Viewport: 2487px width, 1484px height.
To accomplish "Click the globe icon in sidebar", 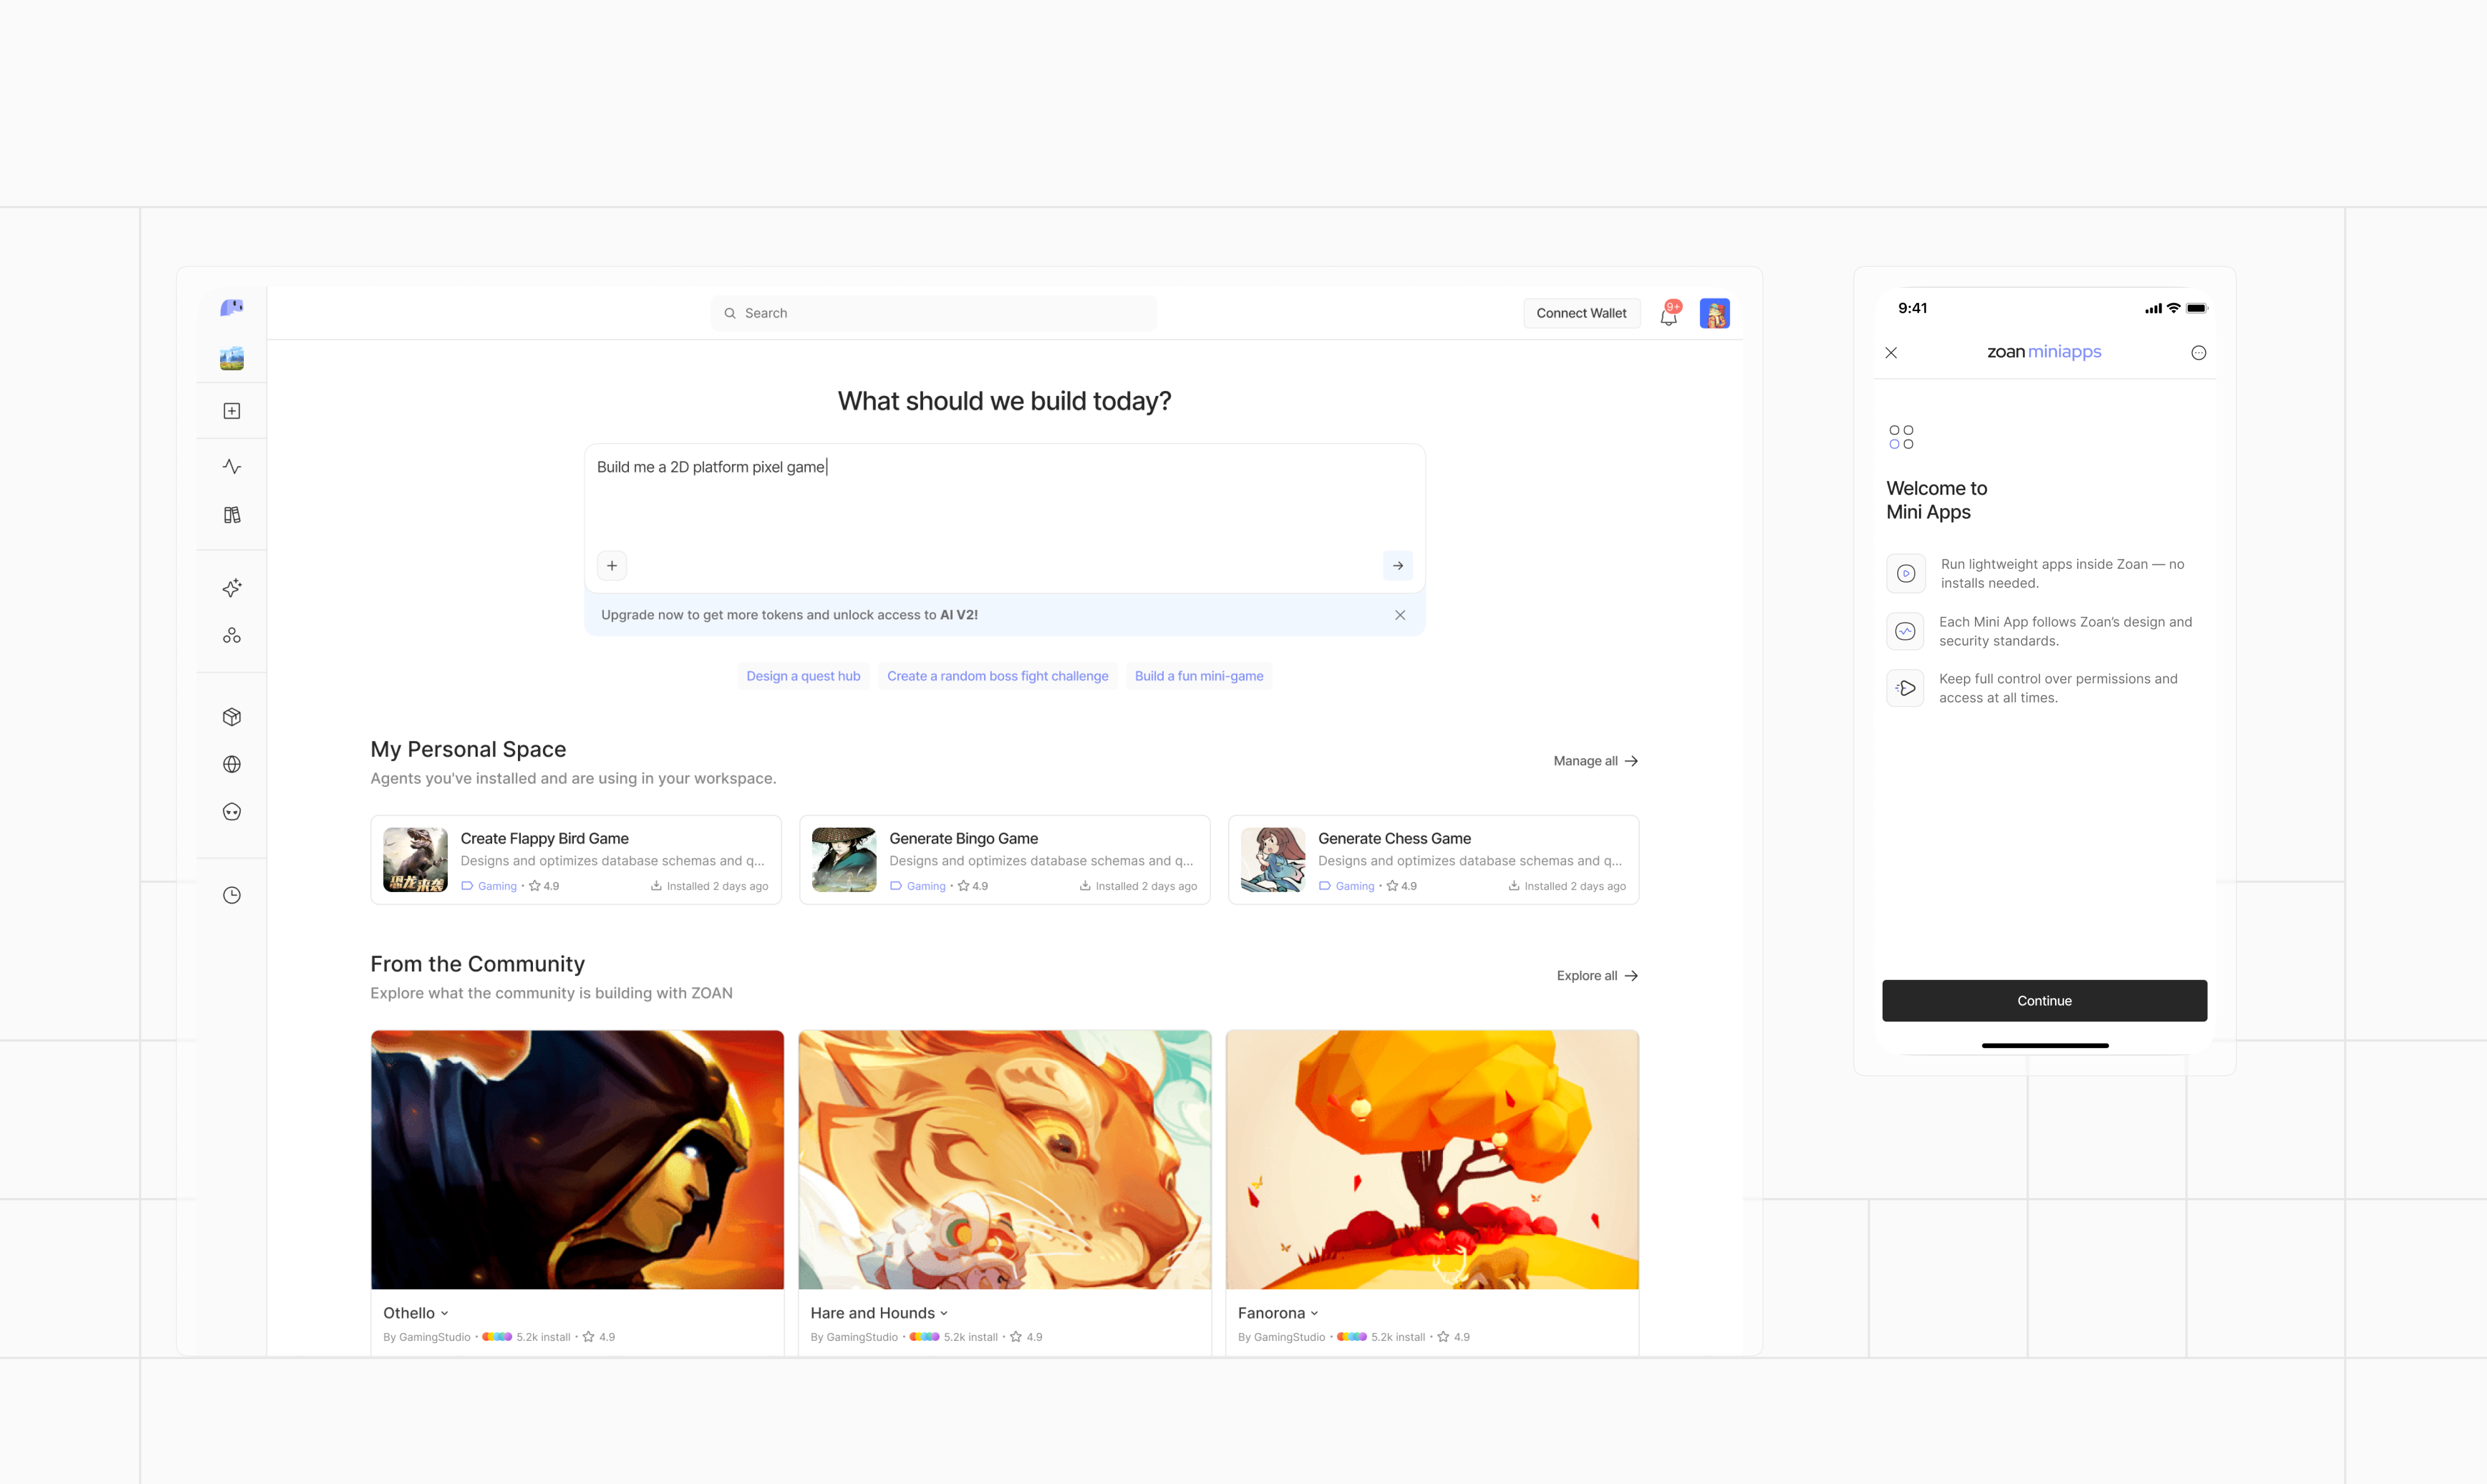I will [232, 764].
